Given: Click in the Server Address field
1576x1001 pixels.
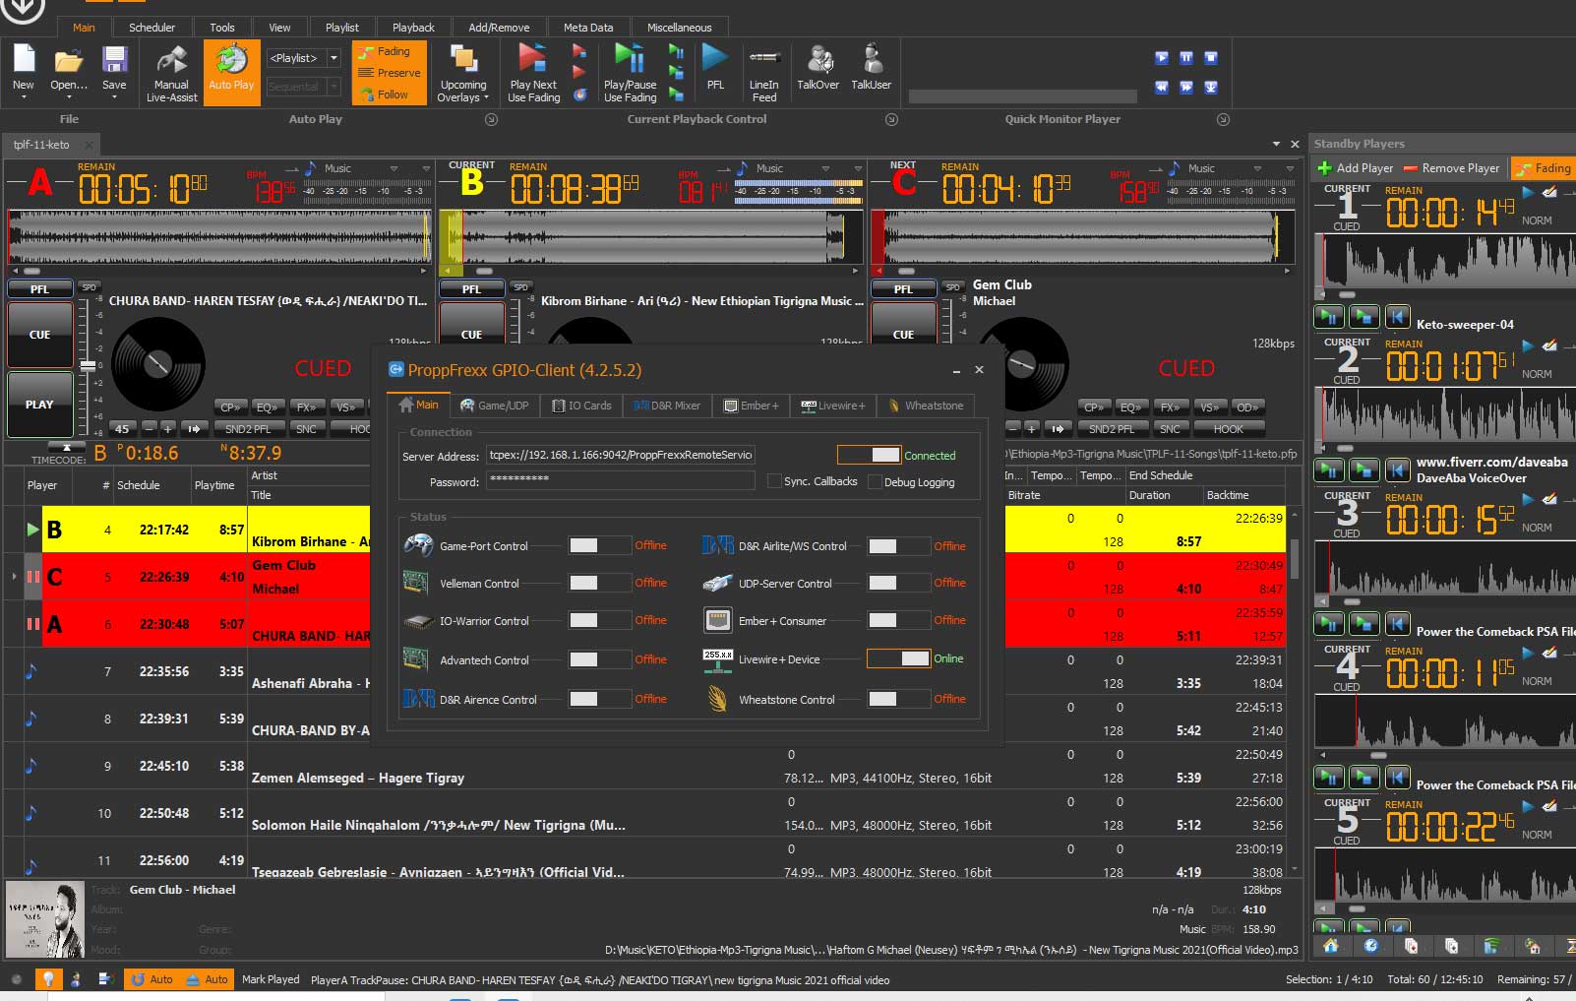Looking at the screenshot, I should tap(621, 455).
